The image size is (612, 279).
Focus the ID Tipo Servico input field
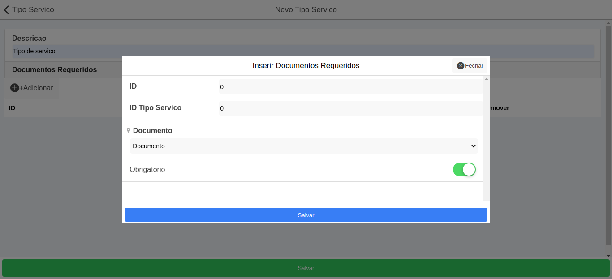pos(350,108)
